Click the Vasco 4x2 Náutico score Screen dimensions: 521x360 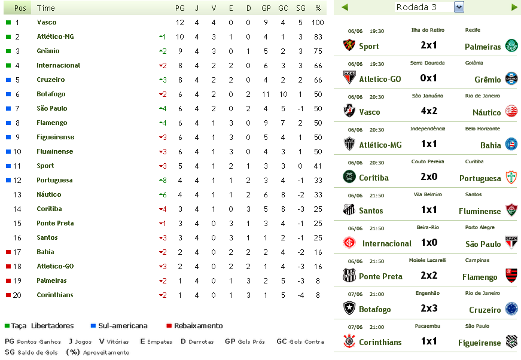coord(429,111)
